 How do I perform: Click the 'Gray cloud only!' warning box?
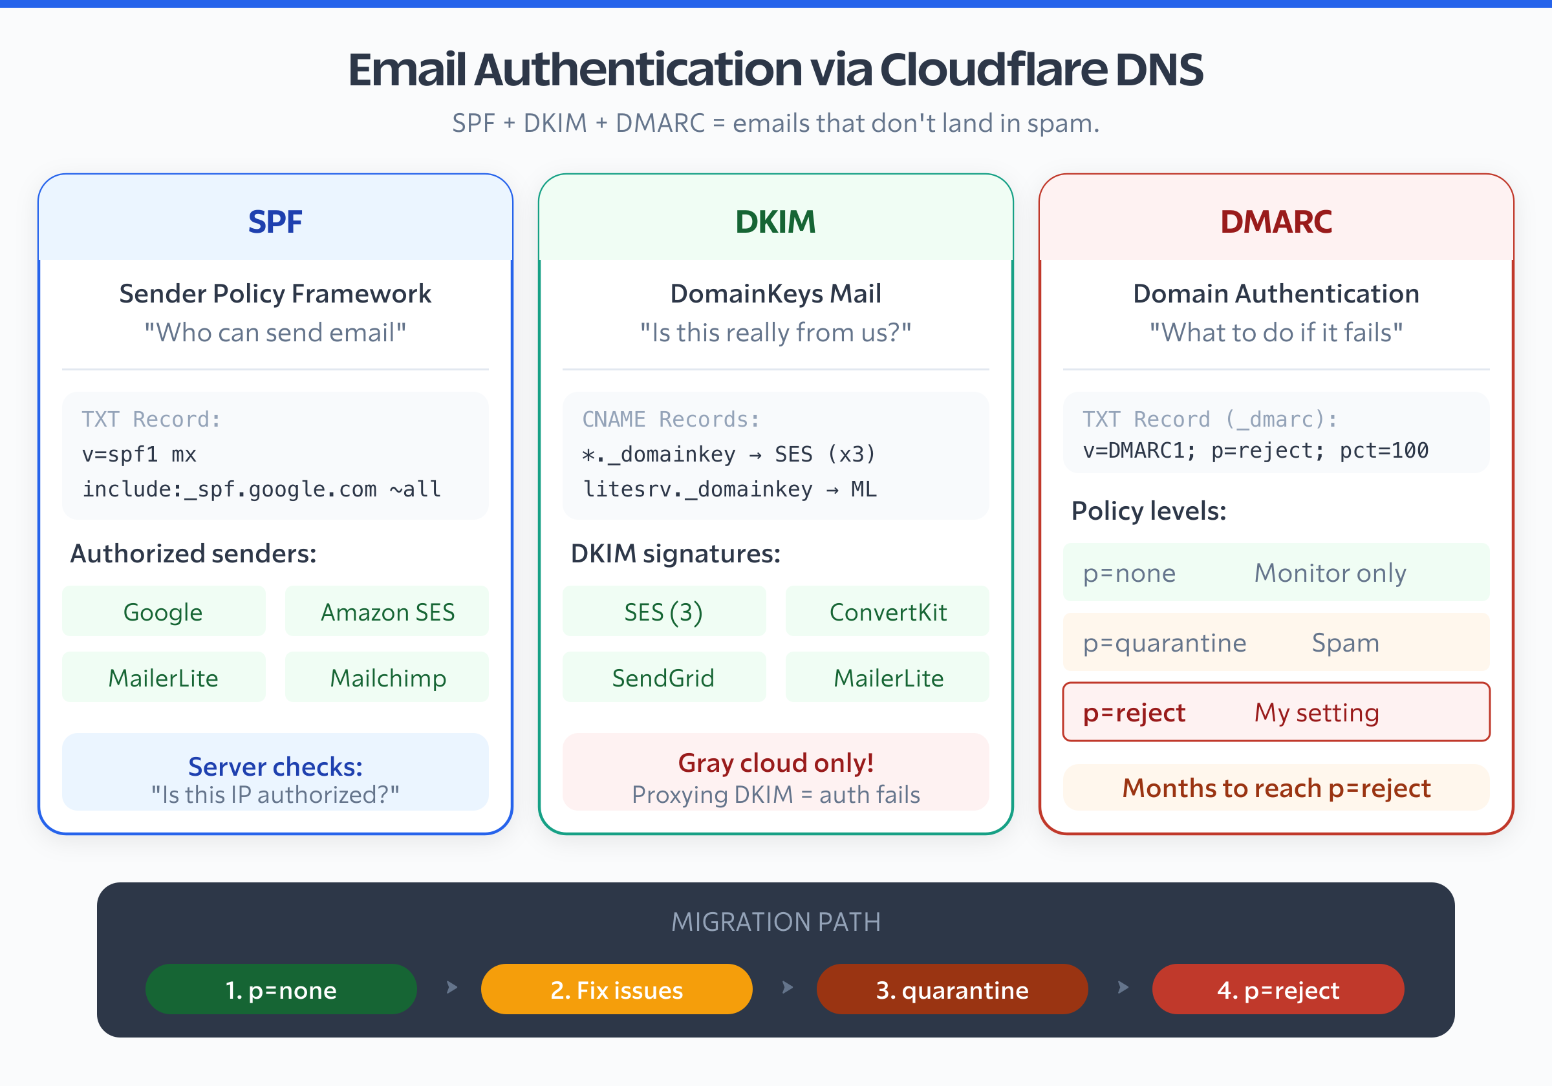775,776
